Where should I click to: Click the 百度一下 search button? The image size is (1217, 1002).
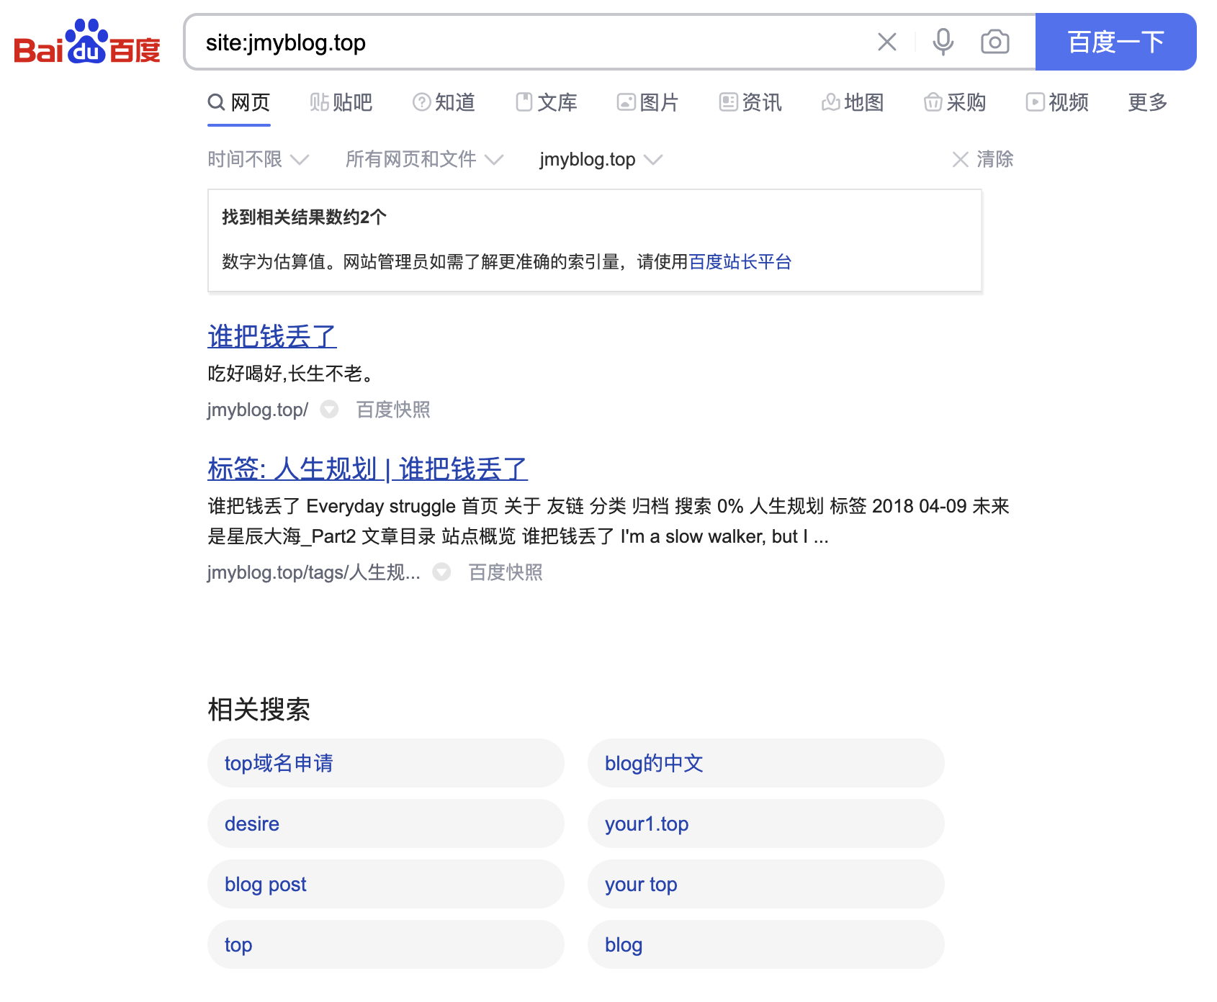[1116, 42]
